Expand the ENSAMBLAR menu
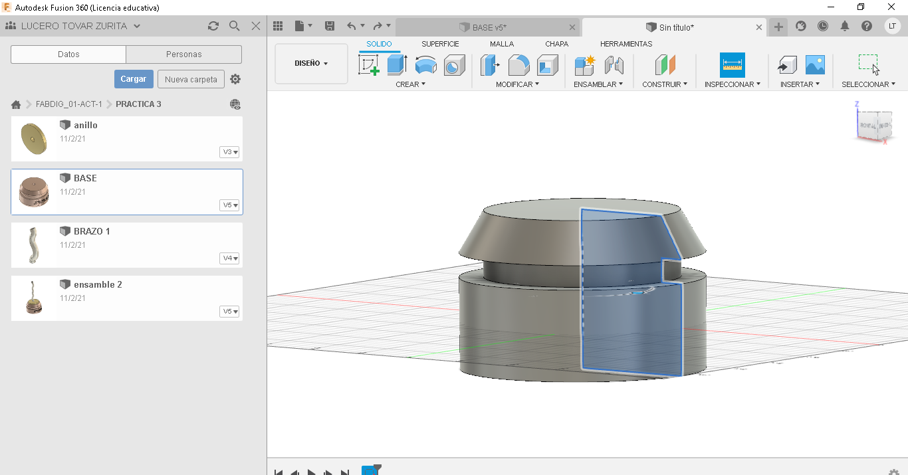 (598, 84)
